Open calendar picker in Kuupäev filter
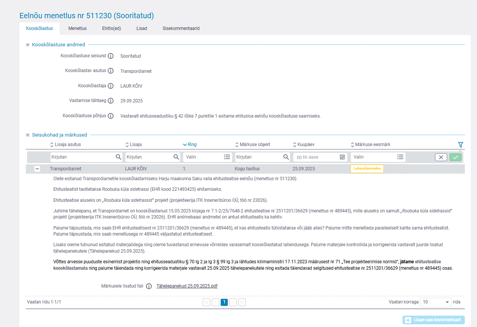The image size is (477, 327). [342, 157]
